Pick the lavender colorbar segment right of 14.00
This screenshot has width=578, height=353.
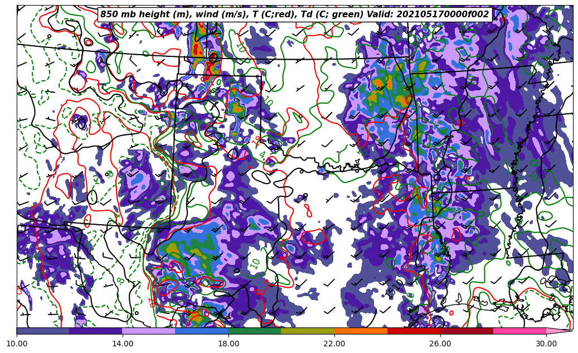tap(149, 331)
